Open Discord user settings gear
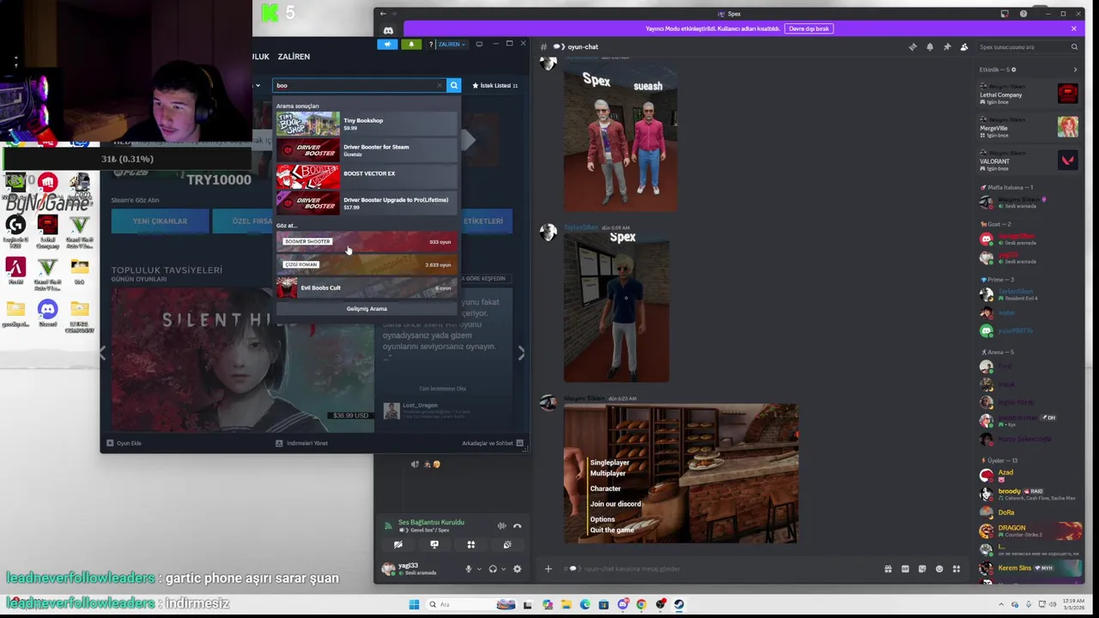 pos(517,569)
